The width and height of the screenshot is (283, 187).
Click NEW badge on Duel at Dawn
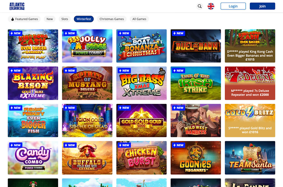pos(179,33)
